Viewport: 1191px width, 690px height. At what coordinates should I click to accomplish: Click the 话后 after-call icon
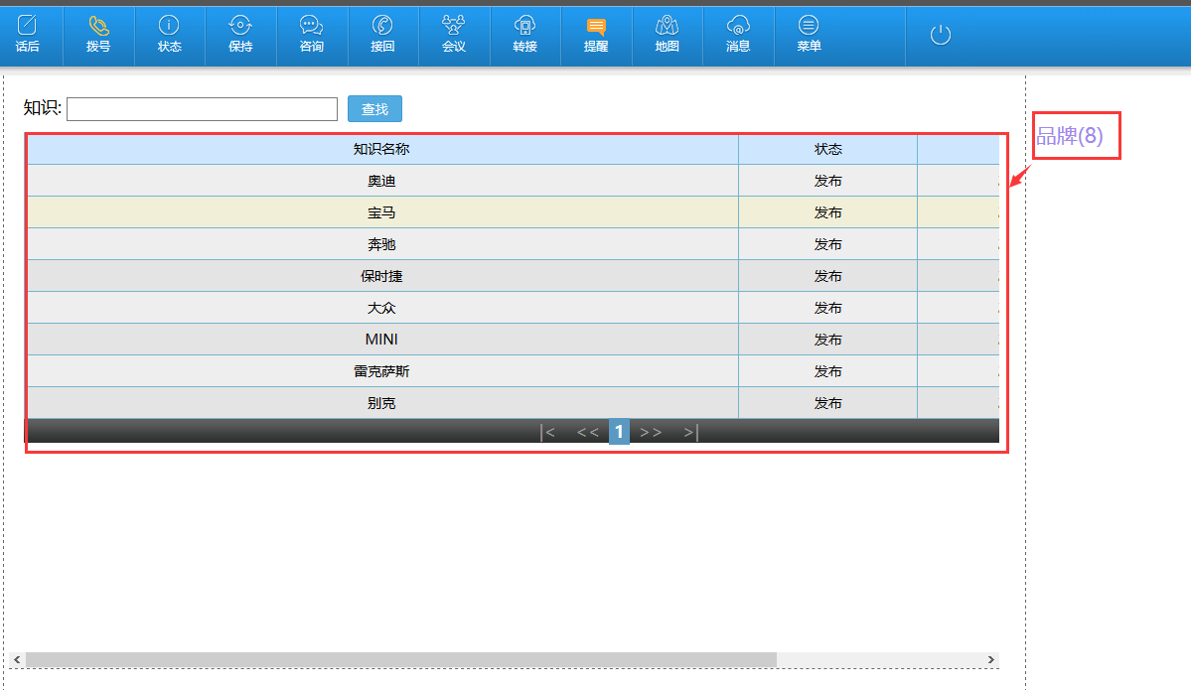tap(28, 35)
